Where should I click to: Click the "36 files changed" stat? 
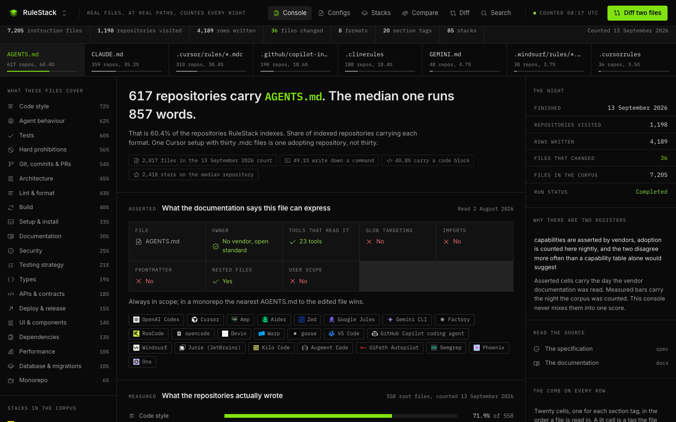pos(297,30)
